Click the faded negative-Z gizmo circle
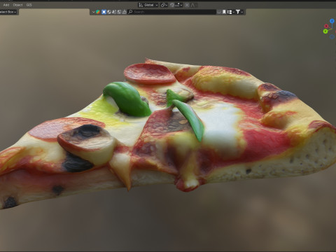The height and width of the screenshot is (252, 336). (332, 36)
